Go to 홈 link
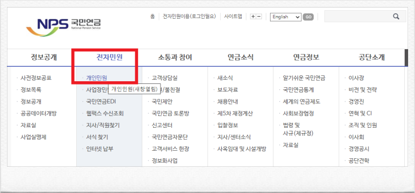Image resolution: width=415 pixels, height=193 pixels. (x=152, y=17)
